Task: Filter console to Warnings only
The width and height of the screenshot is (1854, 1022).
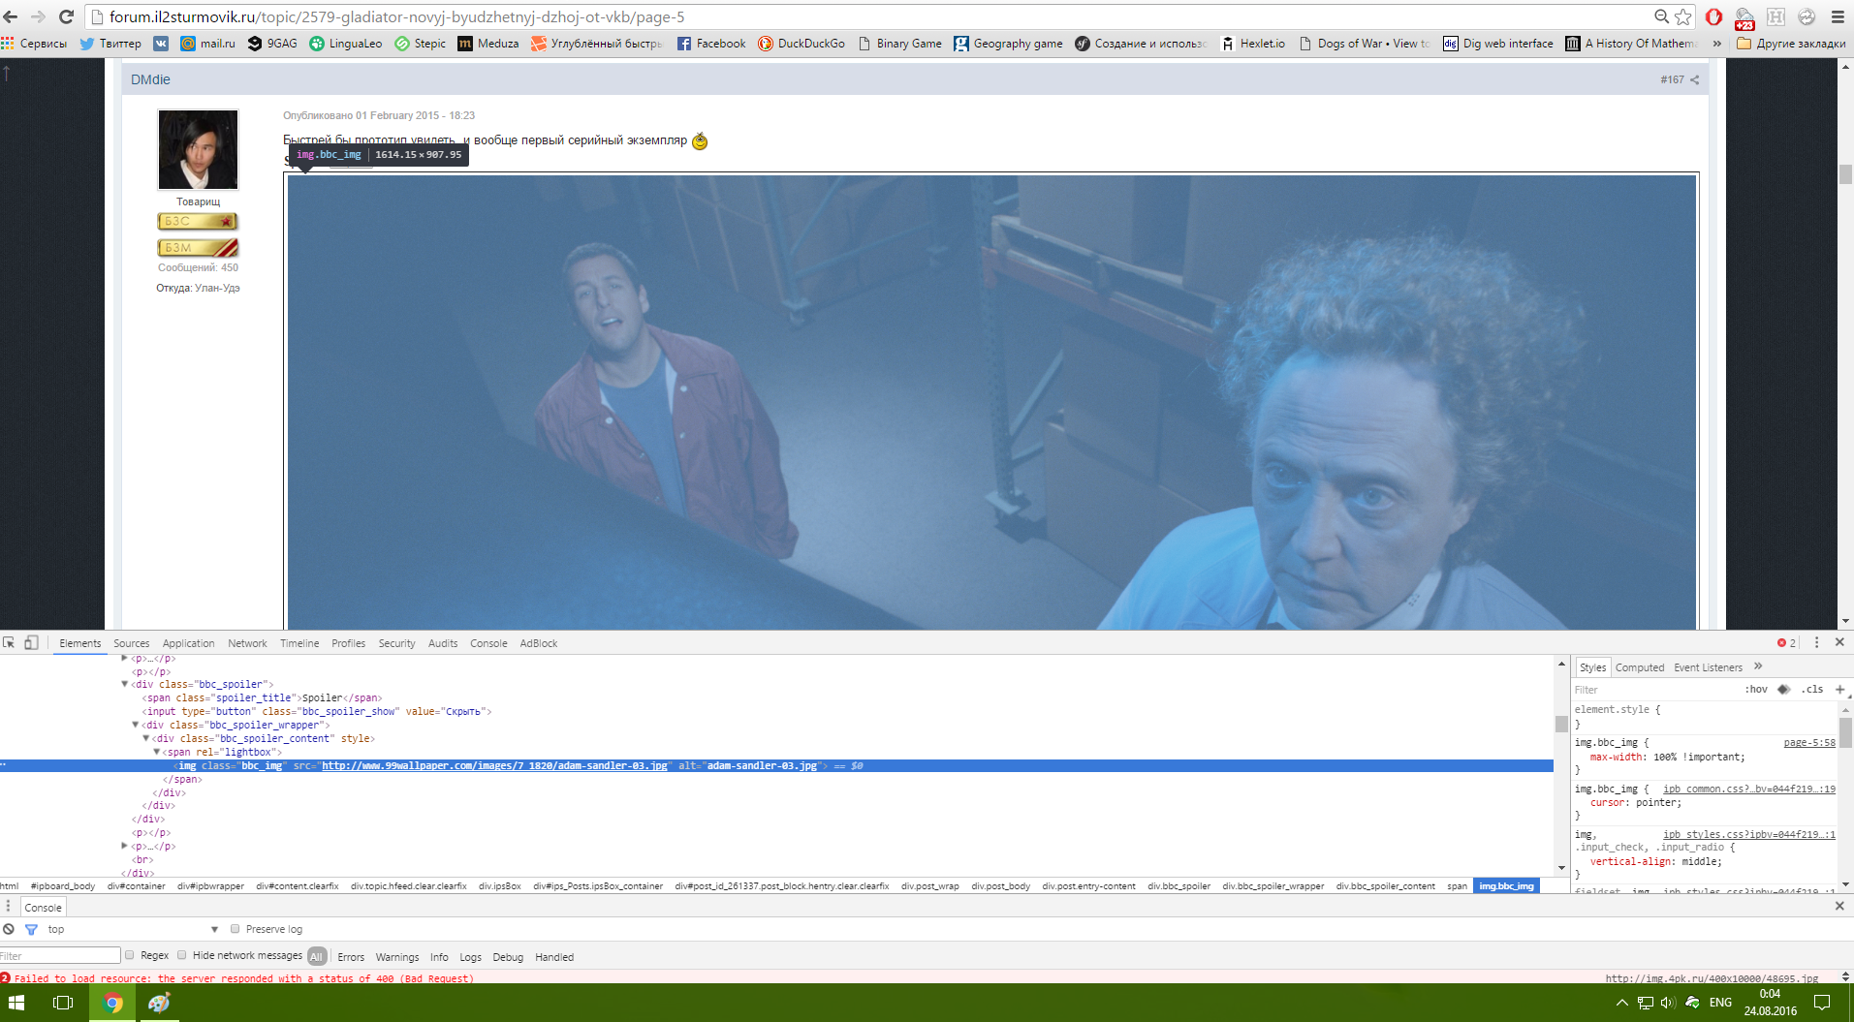Action: coord(397,957)
